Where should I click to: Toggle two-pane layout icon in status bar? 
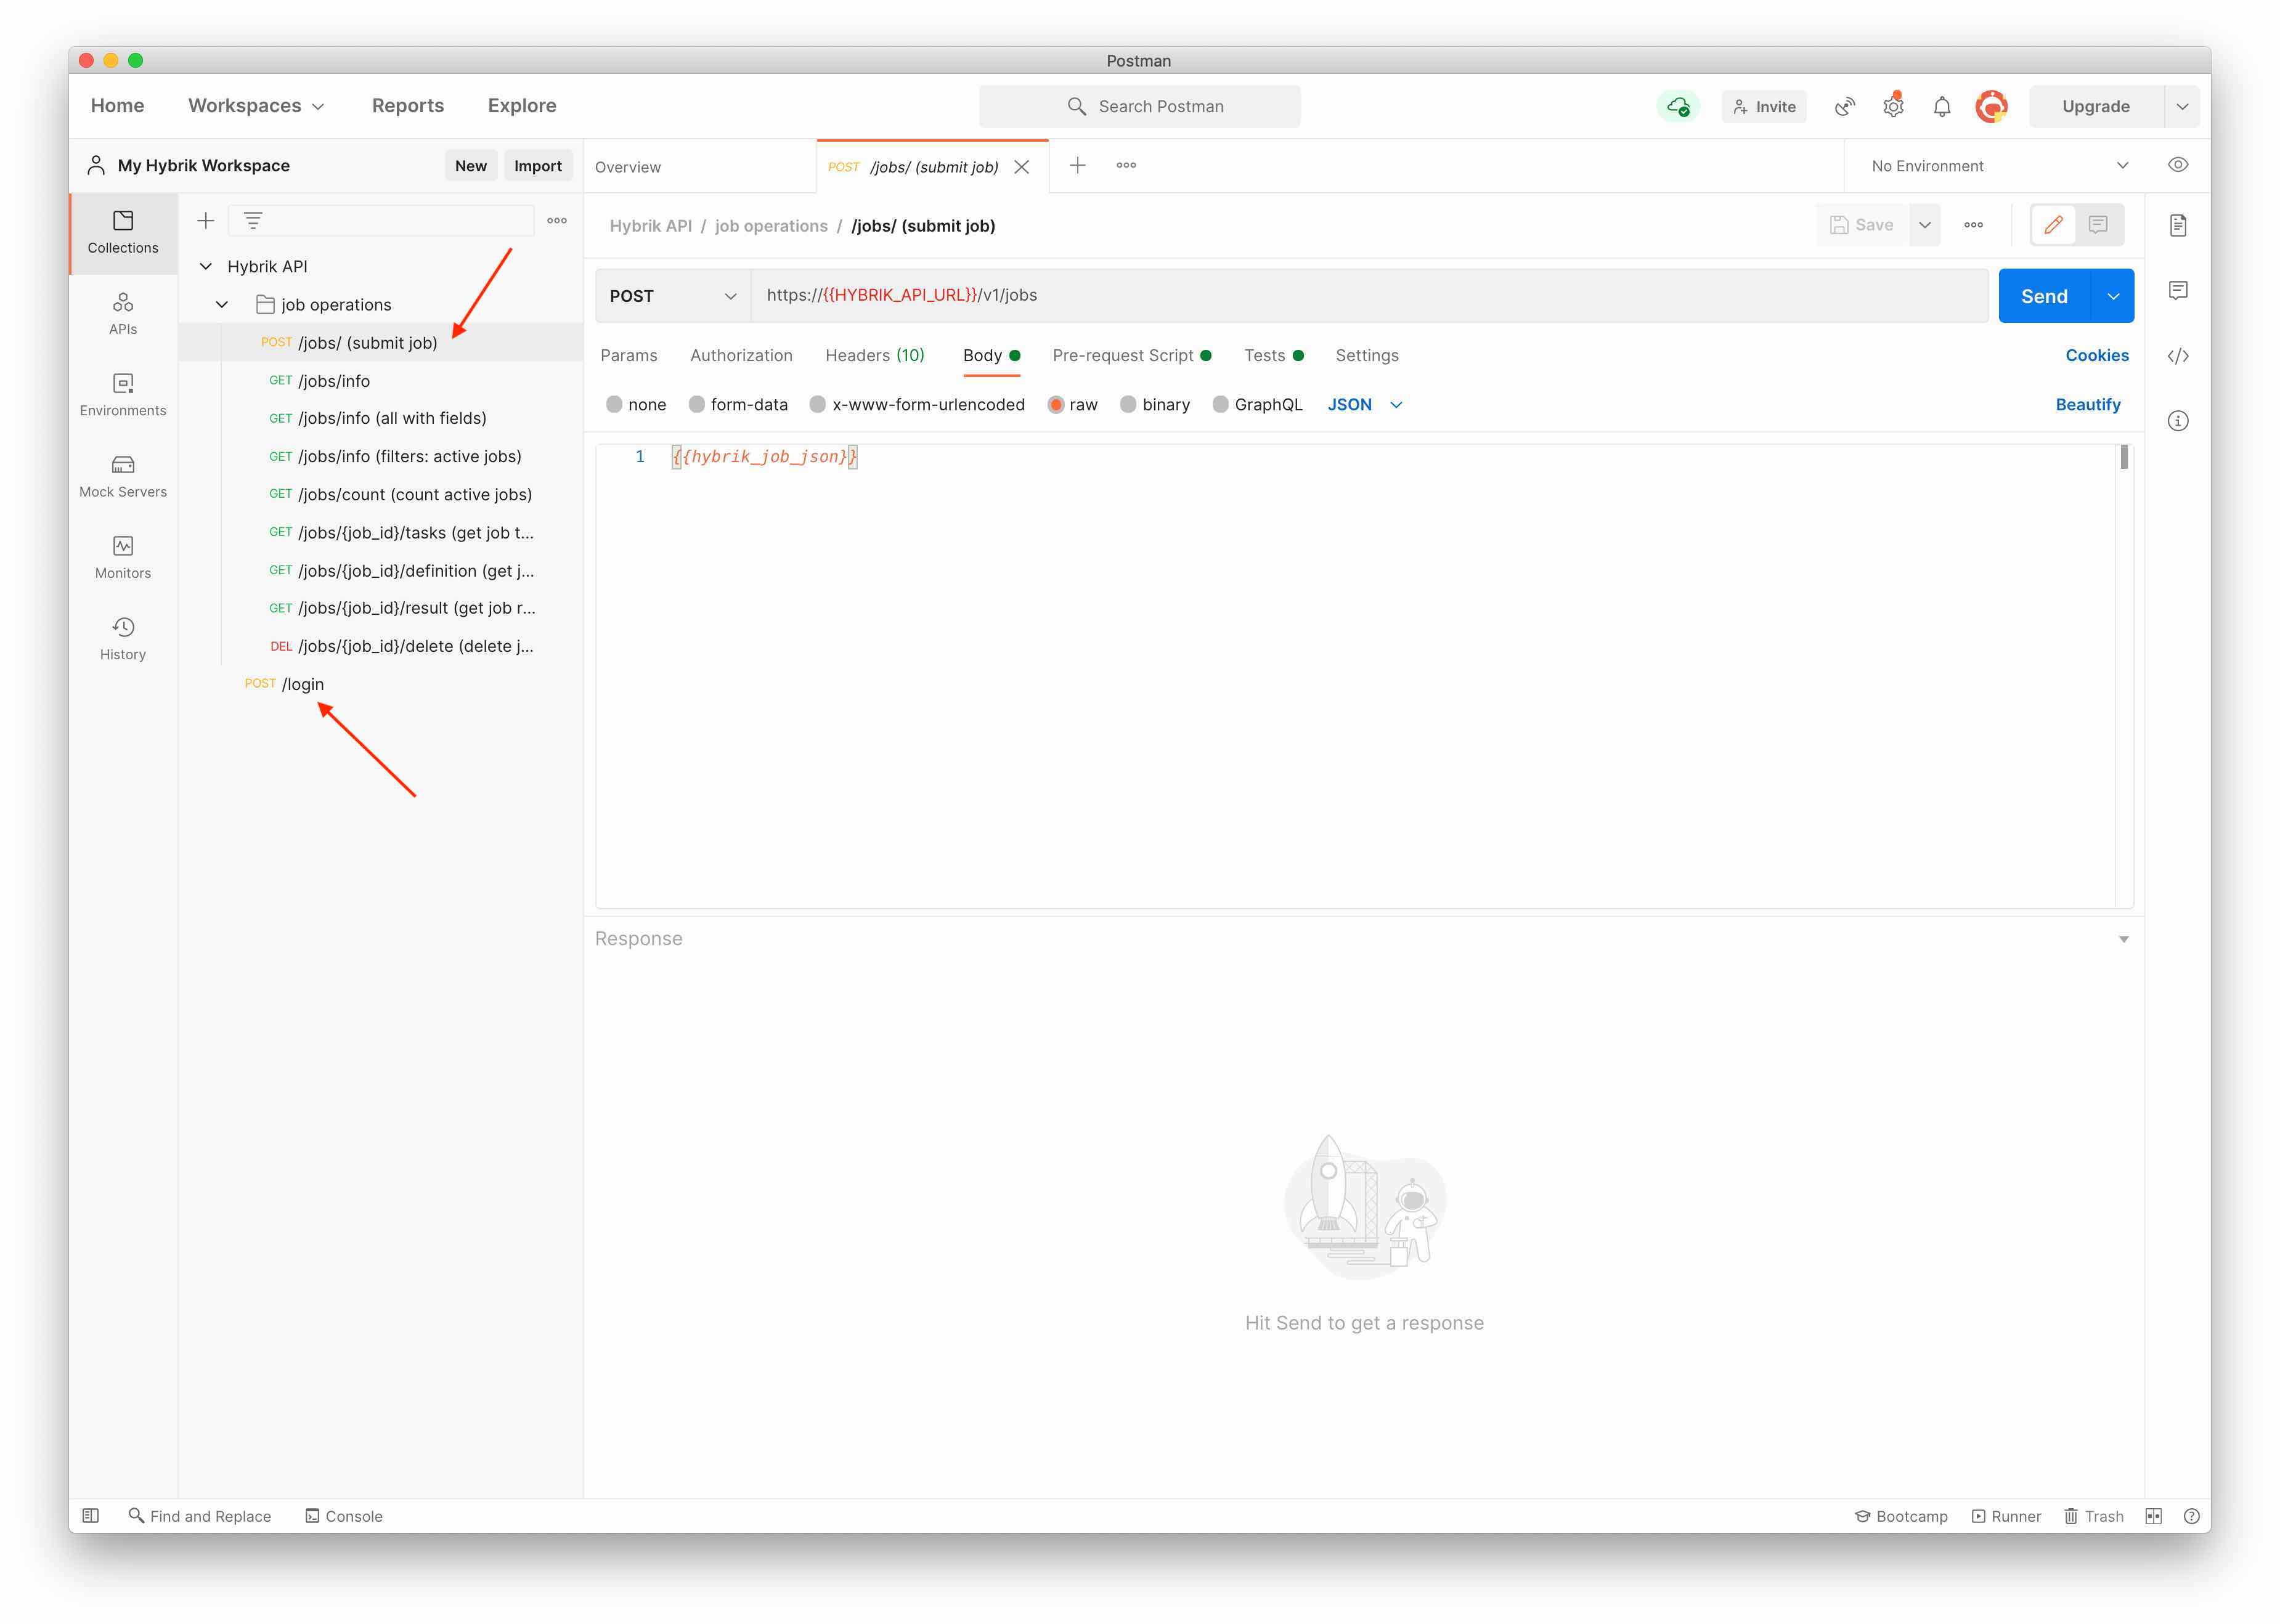(2153, 1516)
